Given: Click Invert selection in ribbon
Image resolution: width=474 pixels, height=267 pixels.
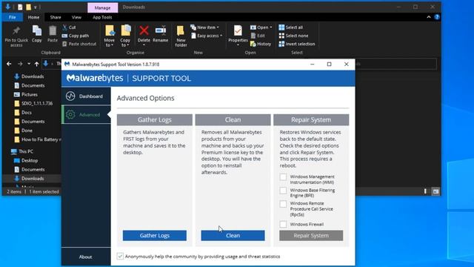Looking at the screenshot, I should tap(297, 44).
